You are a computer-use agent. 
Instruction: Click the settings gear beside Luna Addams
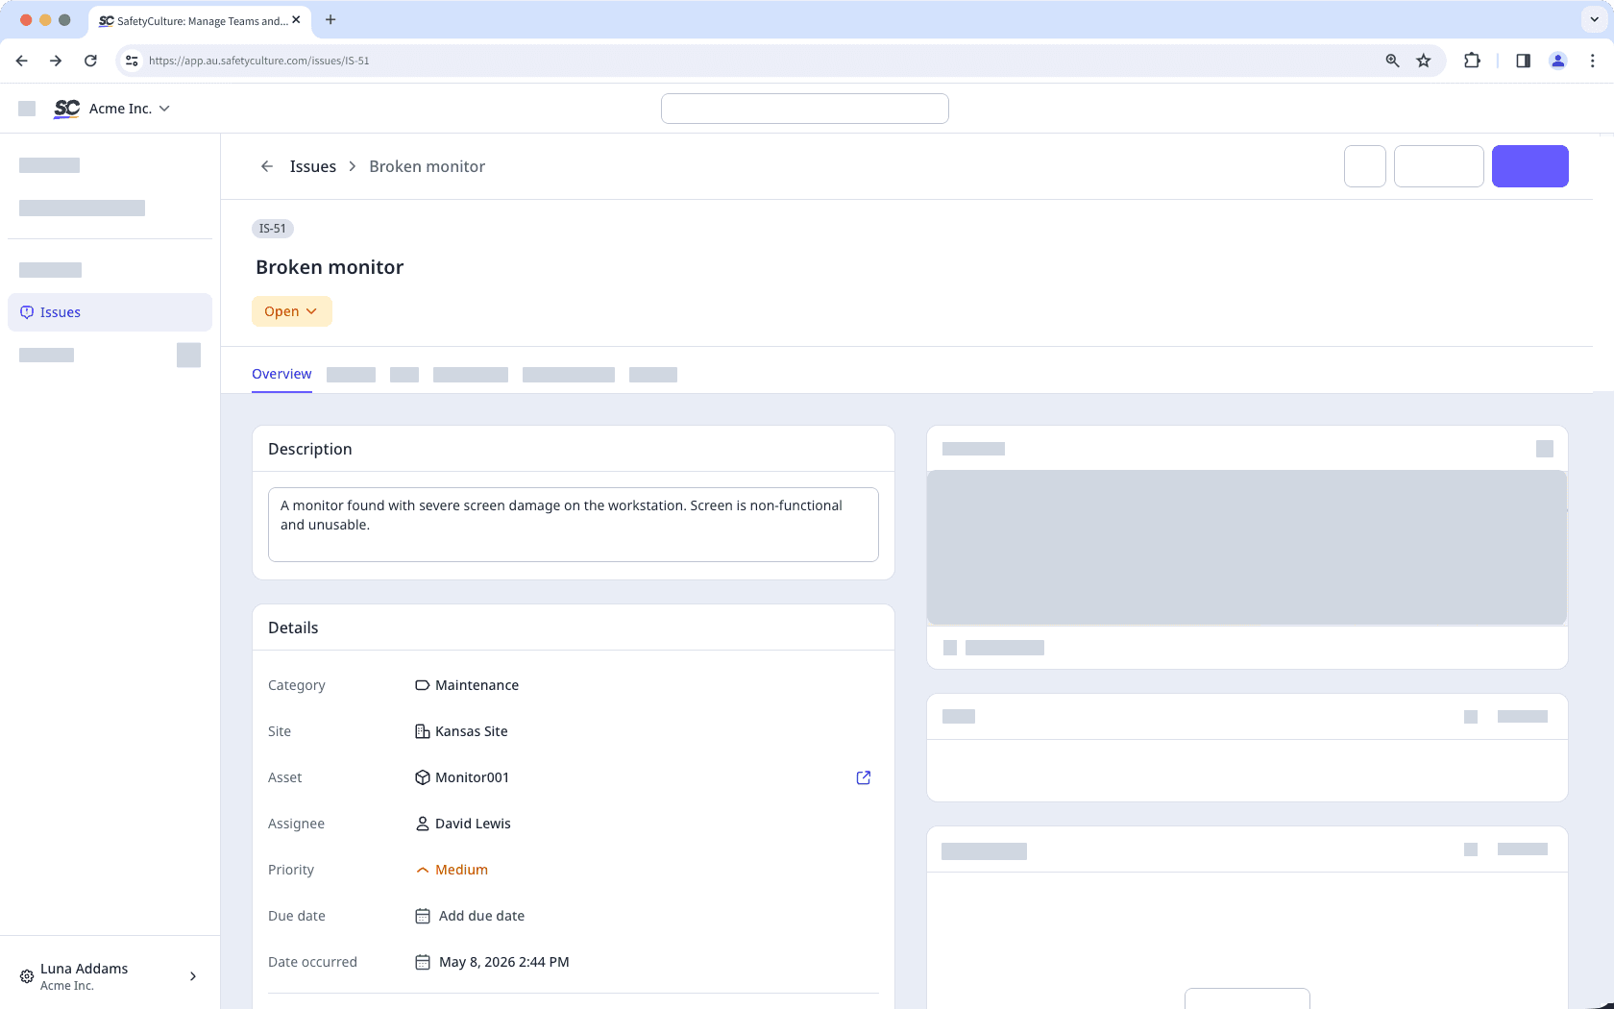pos(27,976)
